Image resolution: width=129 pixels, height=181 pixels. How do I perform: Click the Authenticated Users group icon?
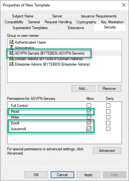click(12, 42)
